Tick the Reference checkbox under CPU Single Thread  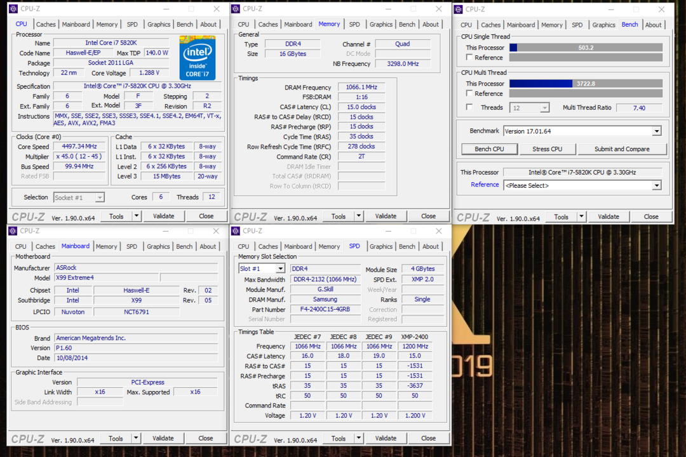point(469,57)
